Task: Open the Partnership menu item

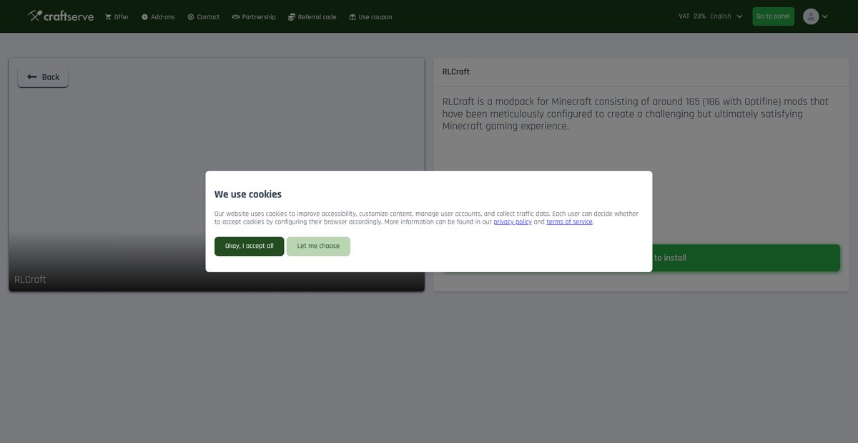Action: [x=254, y=17]
